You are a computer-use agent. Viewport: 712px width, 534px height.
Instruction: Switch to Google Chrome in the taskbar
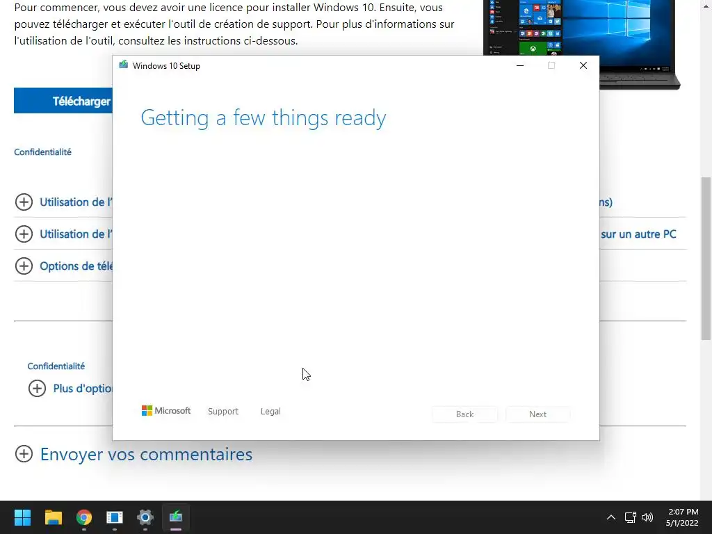(x=84, y=517)
